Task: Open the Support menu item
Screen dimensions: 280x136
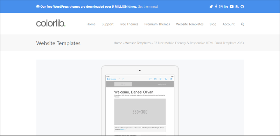Action: tap(107, 24)
